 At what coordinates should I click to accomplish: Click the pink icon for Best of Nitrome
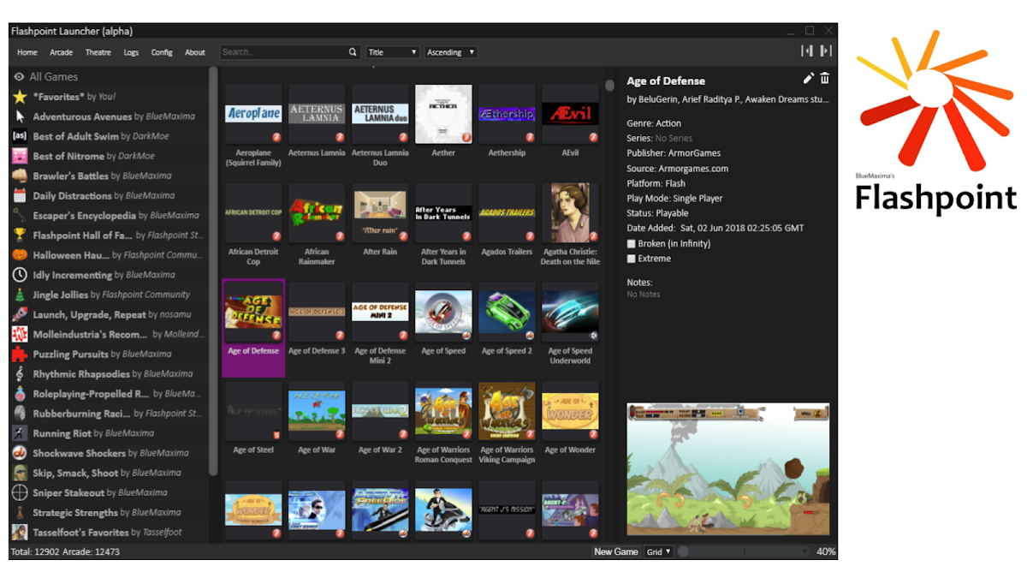20,156
